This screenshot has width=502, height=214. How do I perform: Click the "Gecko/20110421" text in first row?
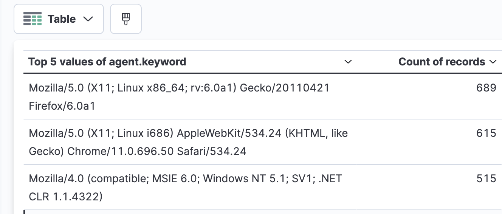[285, 88]
